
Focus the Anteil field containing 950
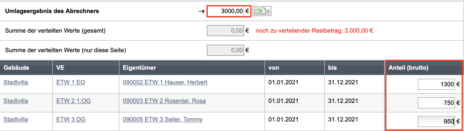click(436, 121)
